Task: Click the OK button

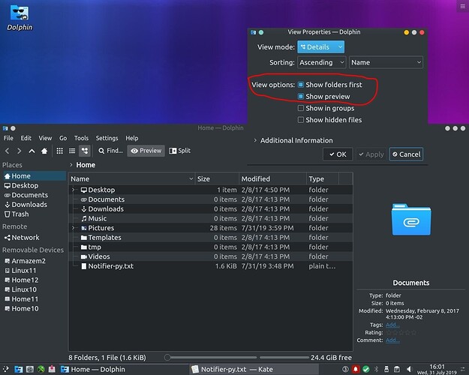Action: [337, 154]
